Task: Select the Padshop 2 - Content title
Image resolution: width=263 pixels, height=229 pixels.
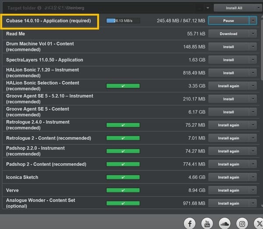Action: coord(46,164)
